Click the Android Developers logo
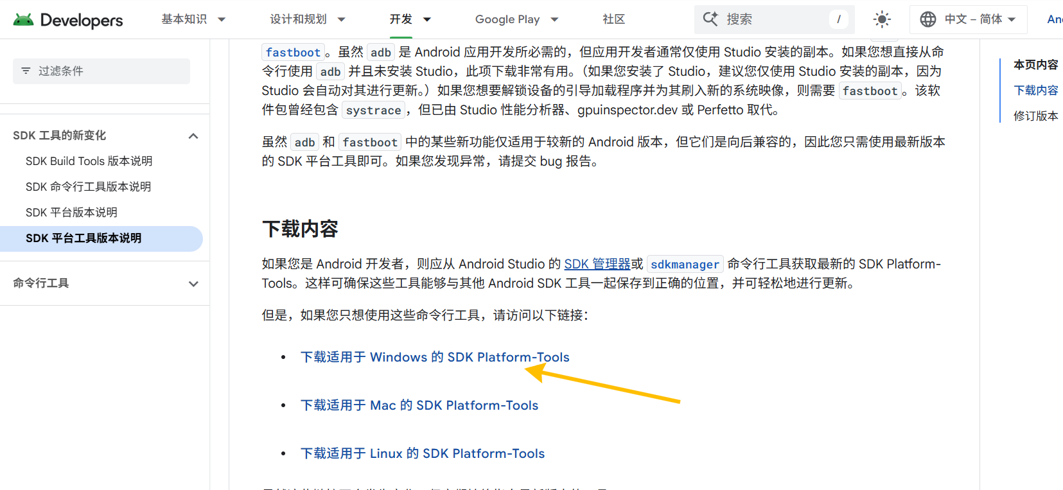Viewport: 1063px width, 490px height. click(x=68, y=20)
